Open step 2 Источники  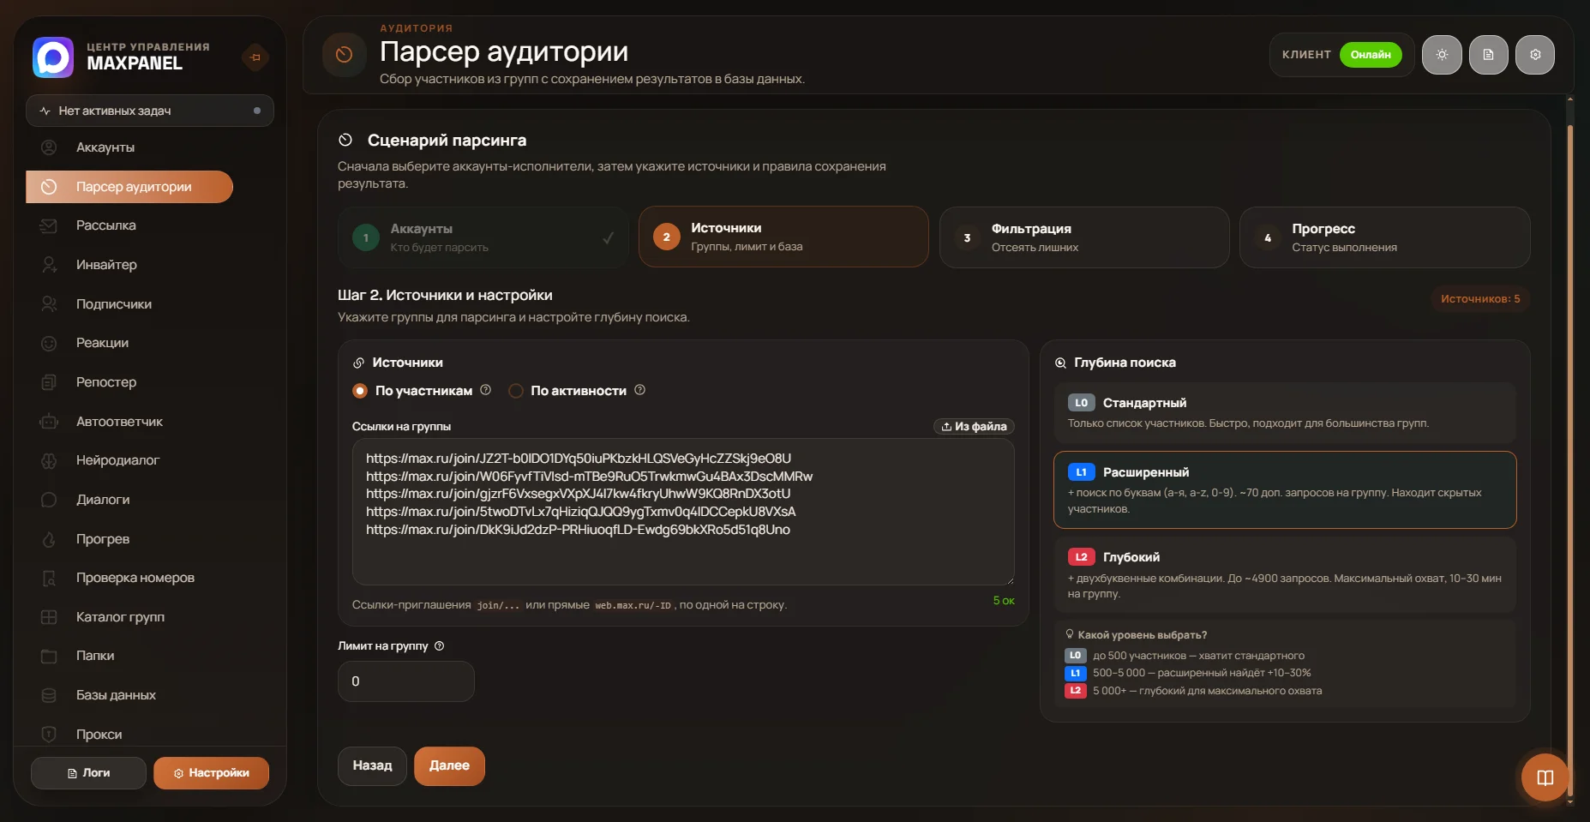coord(783,237)
